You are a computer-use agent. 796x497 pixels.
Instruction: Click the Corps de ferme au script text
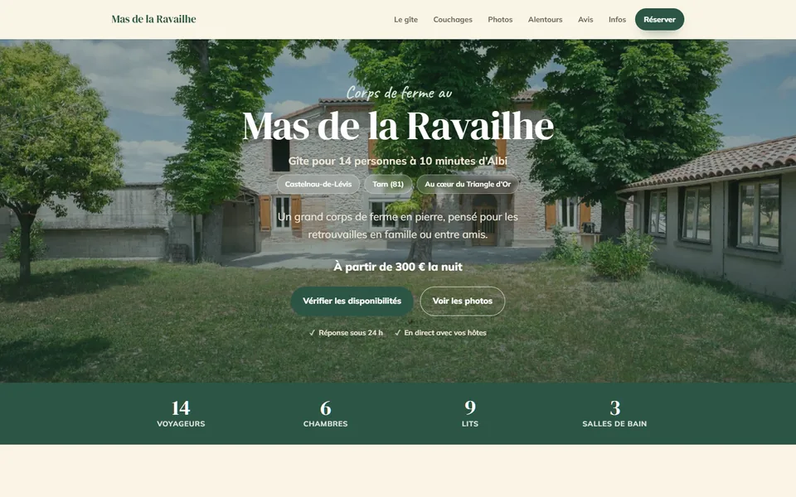click(399, 93)
